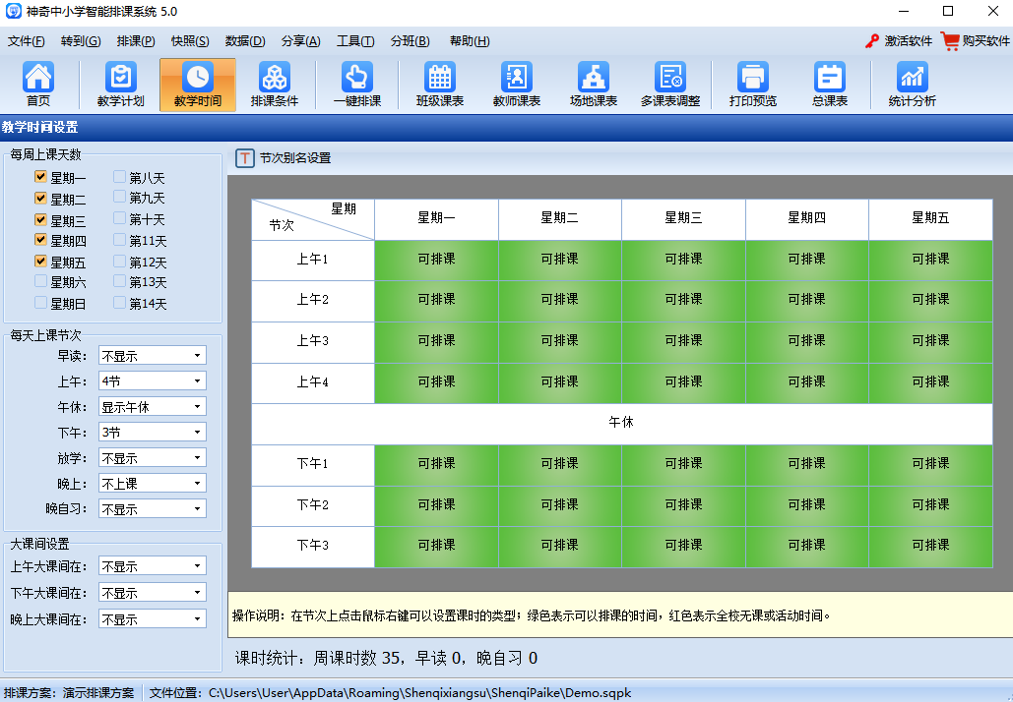Open the 排课条件 scheduling conditions panel

(276, 84)
